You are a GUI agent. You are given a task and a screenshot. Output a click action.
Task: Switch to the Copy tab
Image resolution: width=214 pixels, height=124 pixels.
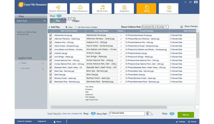(x=169, y=8)
